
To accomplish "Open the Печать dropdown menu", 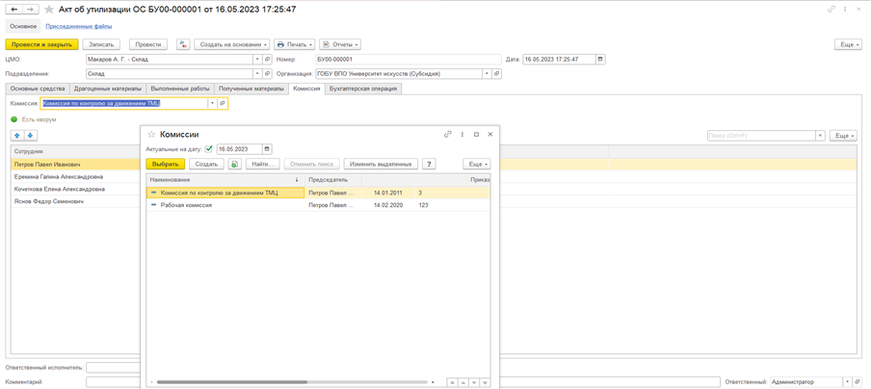I will pos(295,44).
